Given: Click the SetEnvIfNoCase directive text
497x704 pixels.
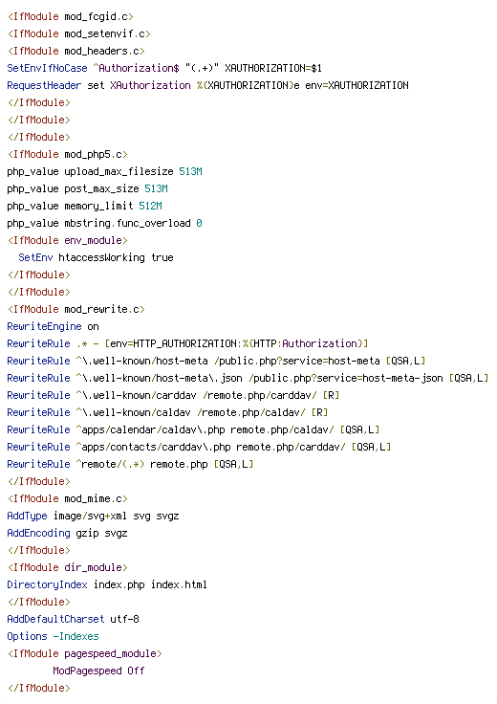Looking at the screenshot, I should tap(47, 68).
